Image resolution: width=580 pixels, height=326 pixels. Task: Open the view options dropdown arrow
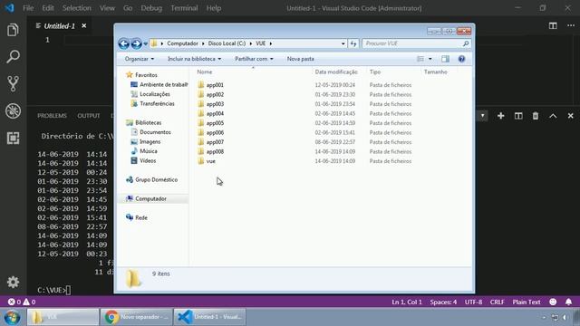click(x=430, y=59)
